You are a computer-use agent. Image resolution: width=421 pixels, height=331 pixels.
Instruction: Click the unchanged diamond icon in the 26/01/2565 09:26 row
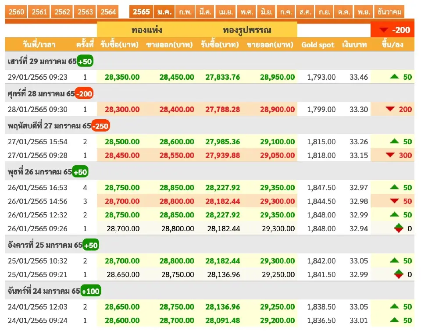pyautogui.click(x=399, y=228)
